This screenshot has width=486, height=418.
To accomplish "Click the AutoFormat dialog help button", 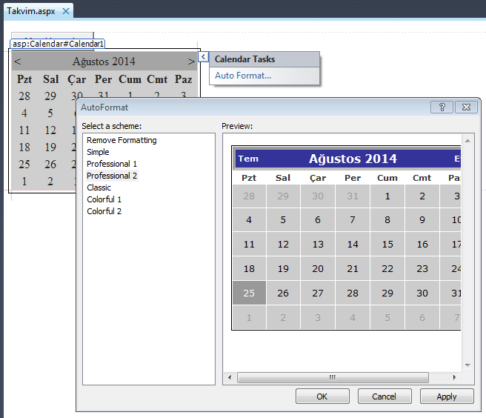I will point(442,107).
